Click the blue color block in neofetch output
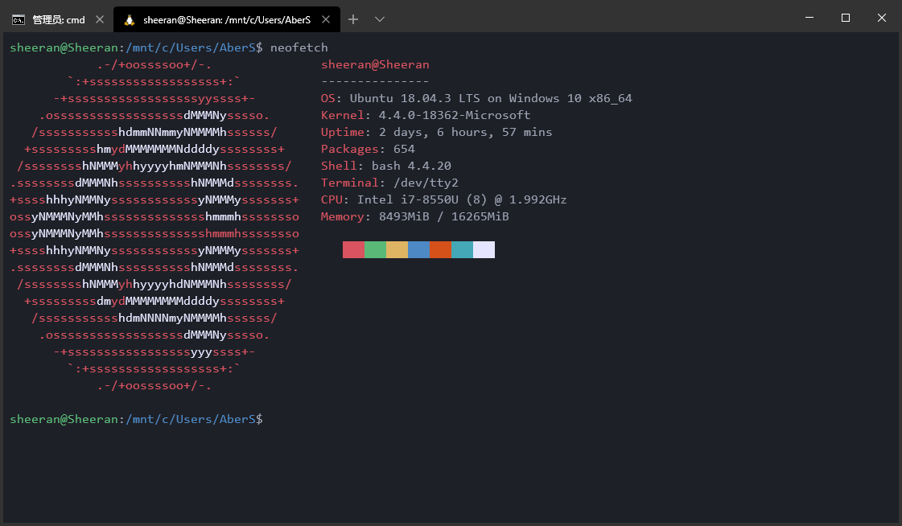Screen dimensions: 902x526 click(418, 250)
